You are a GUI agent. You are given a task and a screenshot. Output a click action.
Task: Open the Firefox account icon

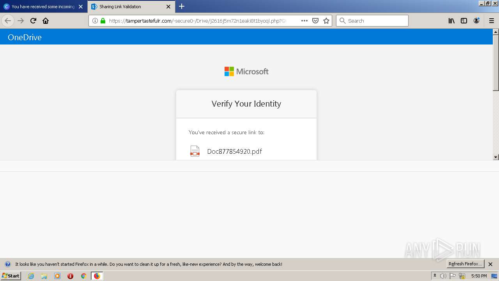tap(476, 21)
